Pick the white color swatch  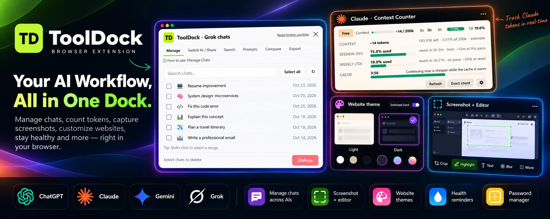point(340,160)
